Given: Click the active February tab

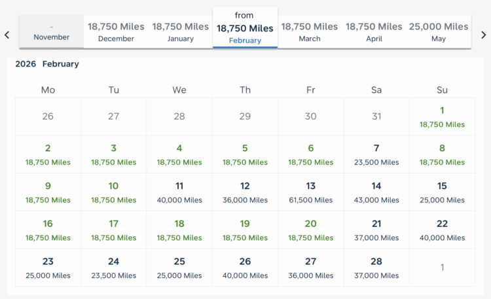Looking at the screenshot, I should (245, 29).
